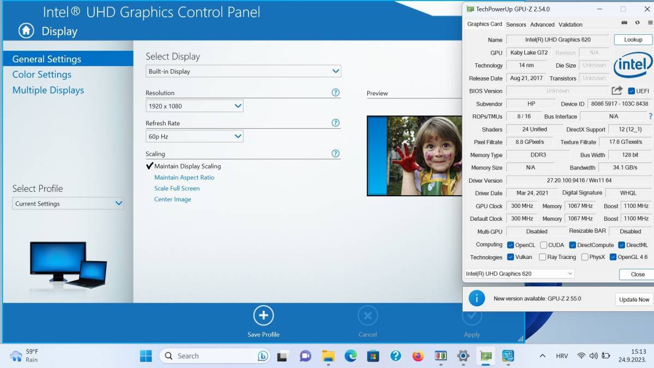
Task: Show hidden system tray icons chevron
Action: 542,356
